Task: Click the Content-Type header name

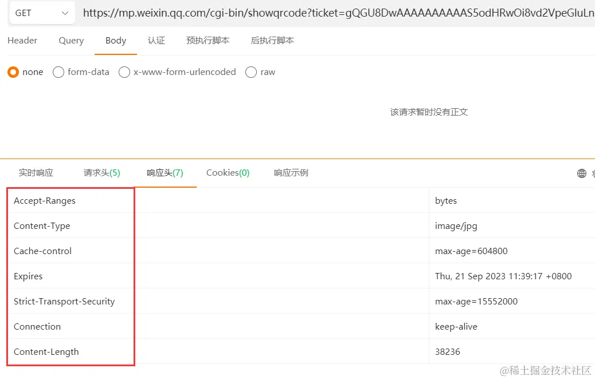Action: 42,226
